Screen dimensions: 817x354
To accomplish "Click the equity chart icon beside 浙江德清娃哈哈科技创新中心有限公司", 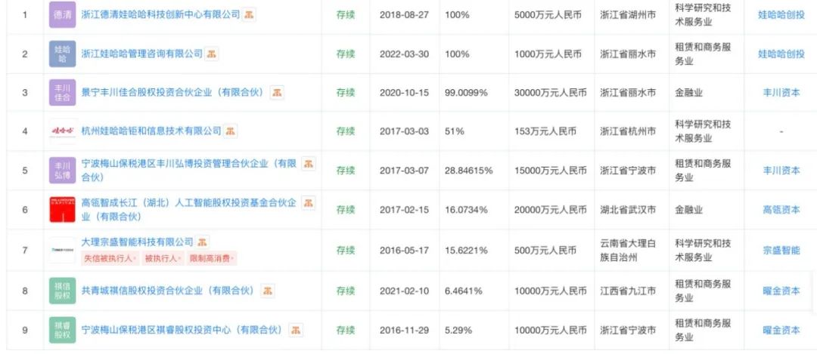I will coord(249,14).
